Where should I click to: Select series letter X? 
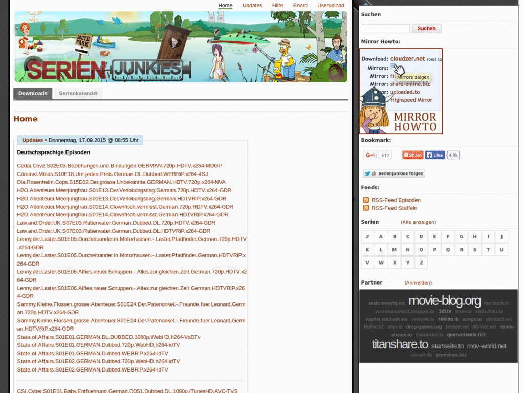[x=395, y=263]
